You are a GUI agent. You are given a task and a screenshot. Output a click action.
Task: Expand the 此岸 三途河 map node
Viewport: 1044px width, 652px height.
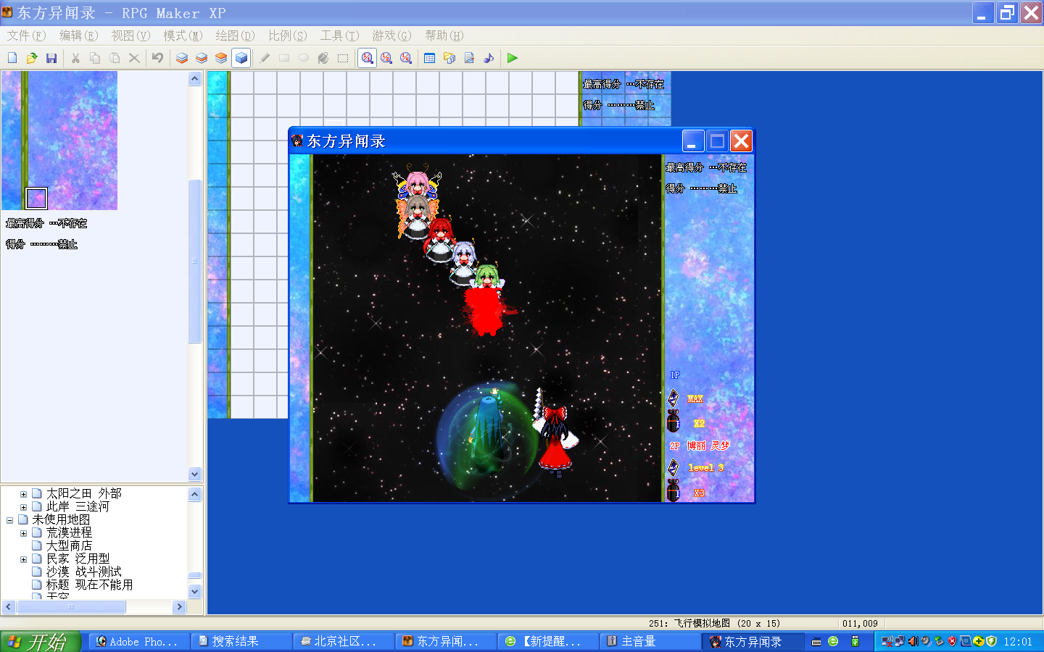[23, 507]
